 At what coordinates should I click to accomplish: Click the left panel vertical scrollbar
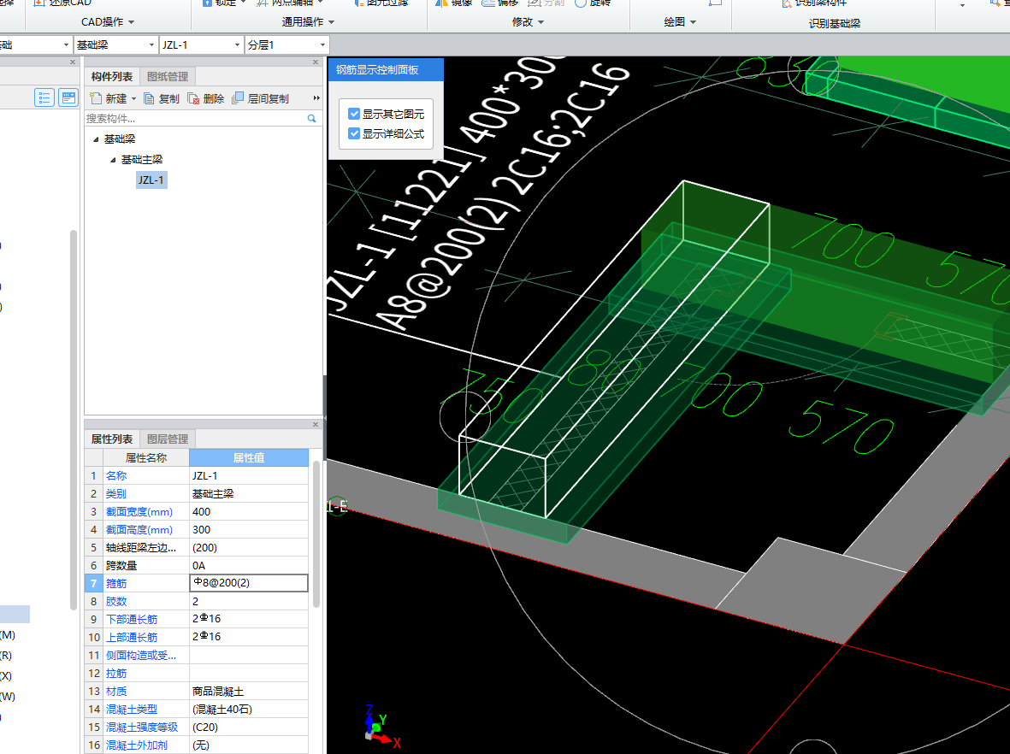point(74,420)
